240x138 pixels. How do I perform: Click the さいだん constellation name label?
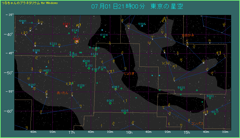(x=63, y=93)
